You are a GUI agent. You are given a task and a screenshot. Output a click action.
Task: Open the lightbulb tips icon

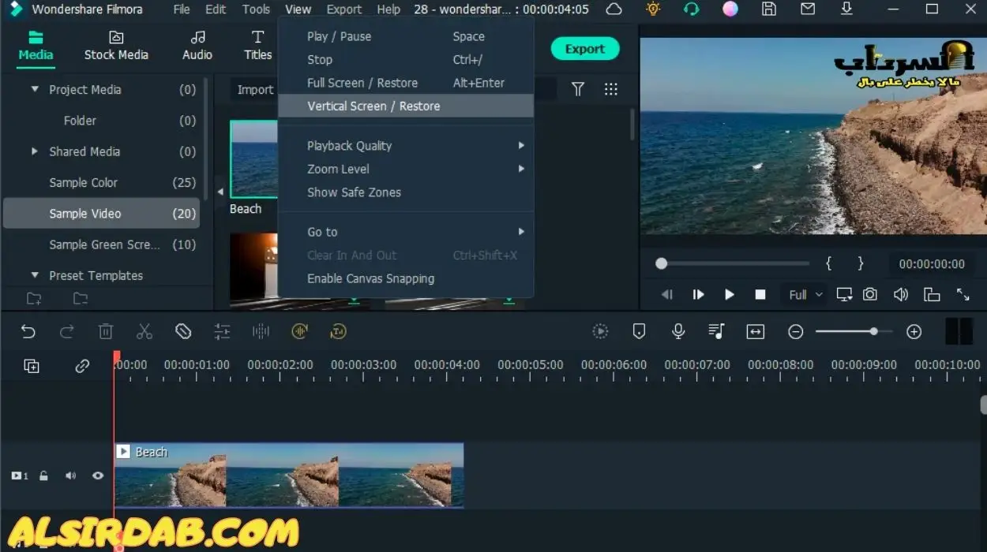pyautogui.click(x=653, y=9)
